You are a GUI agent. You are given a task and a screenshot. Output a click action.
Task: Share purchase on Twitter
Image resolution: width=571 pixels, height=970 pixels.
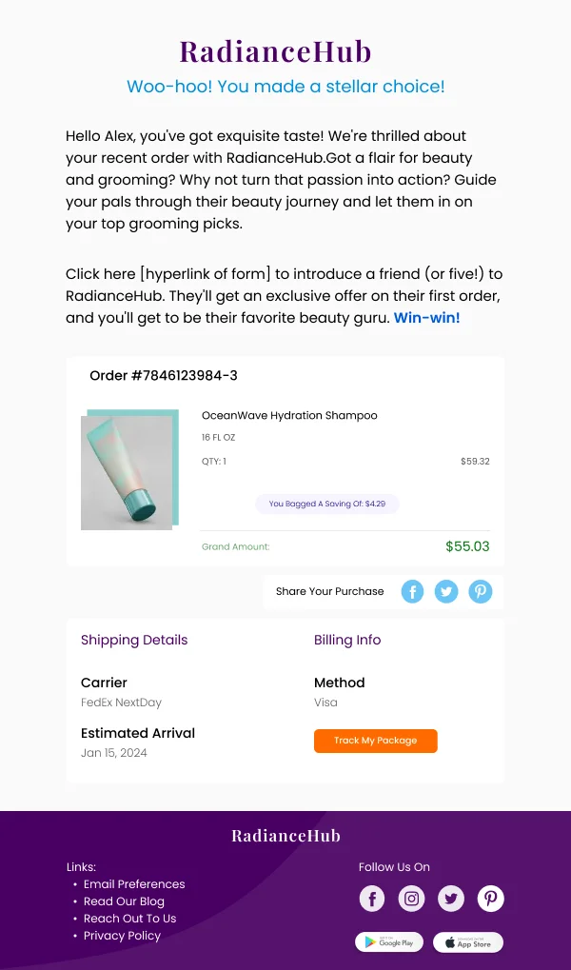tap(446, 591)
